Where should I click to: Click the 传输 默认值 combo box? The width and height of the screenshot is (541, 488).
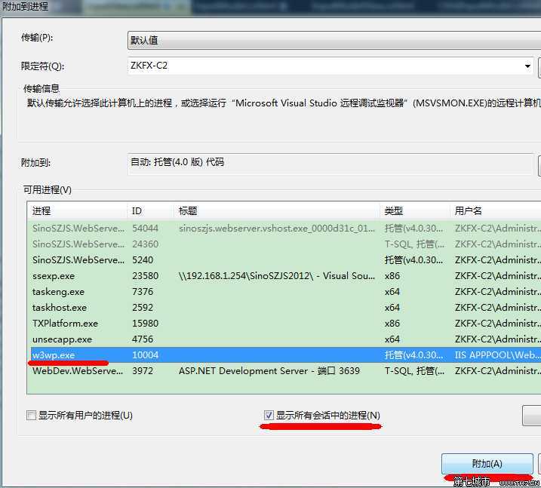(x=334, y=40)
